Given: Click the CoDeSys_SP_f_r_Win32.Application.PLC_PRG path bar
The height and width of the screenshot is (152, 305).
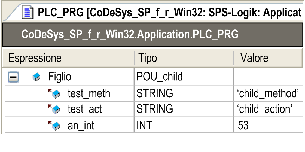Looking at the screenshot, I should pos(153,35).
